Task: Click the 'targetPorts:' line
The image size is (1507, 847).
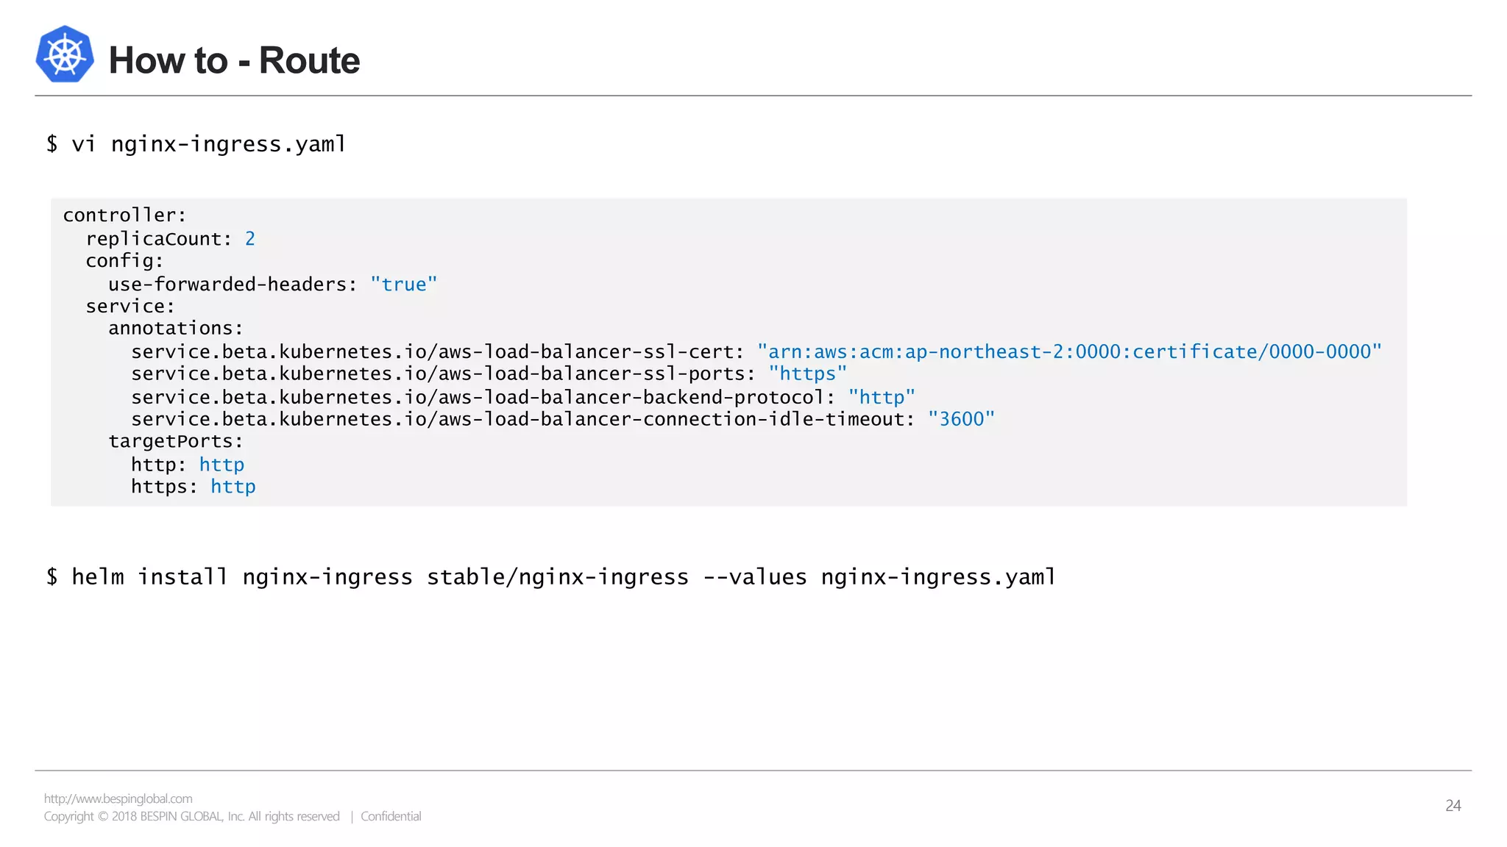Action: pyautogui.click(x=175, y=441)
